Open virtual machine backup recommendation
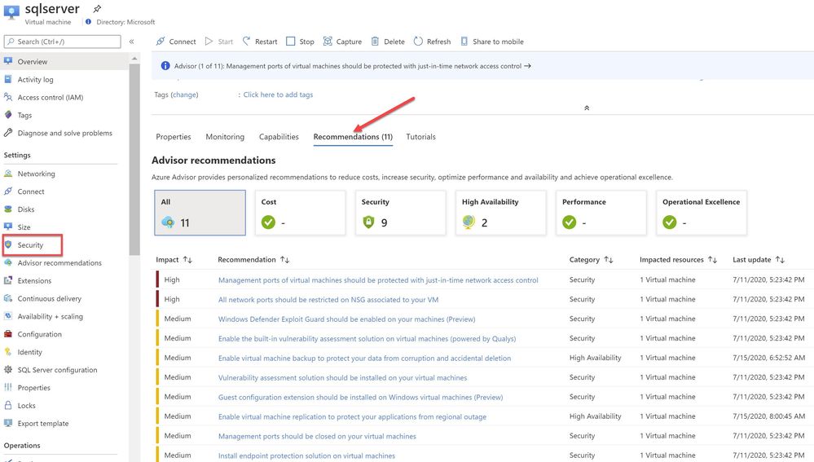Image resolution: width=814 pixels, height=462 pixels. 364,359
